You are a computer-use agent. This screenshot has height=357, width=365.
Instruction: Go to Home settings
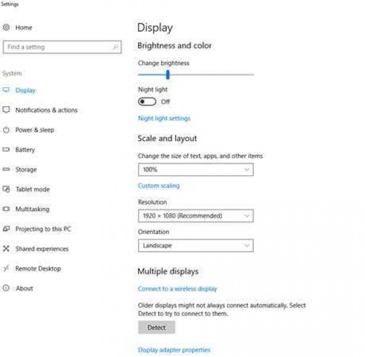(x=23, y=28)
